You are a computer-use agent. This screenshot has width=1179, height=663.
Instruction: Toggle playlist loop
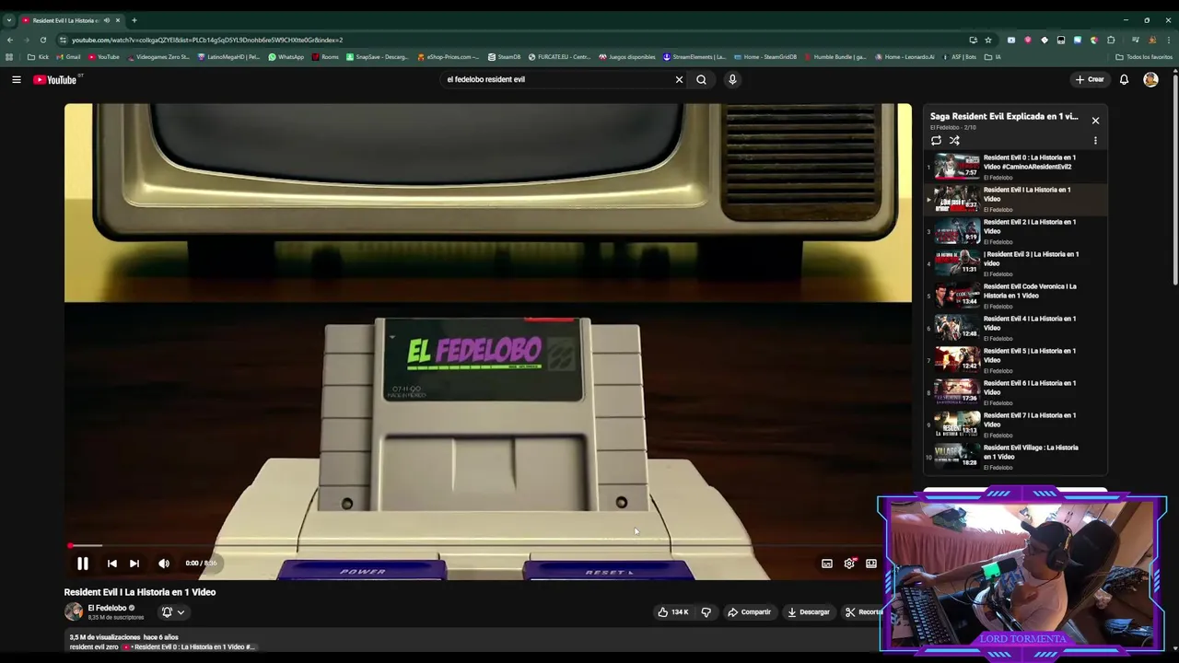click(x=936, y=141)
